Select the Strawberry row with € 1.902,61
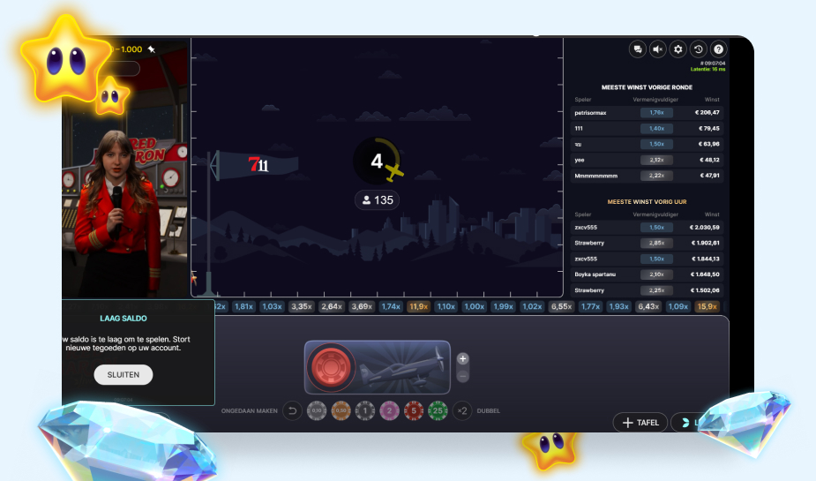 click(647, 243)
